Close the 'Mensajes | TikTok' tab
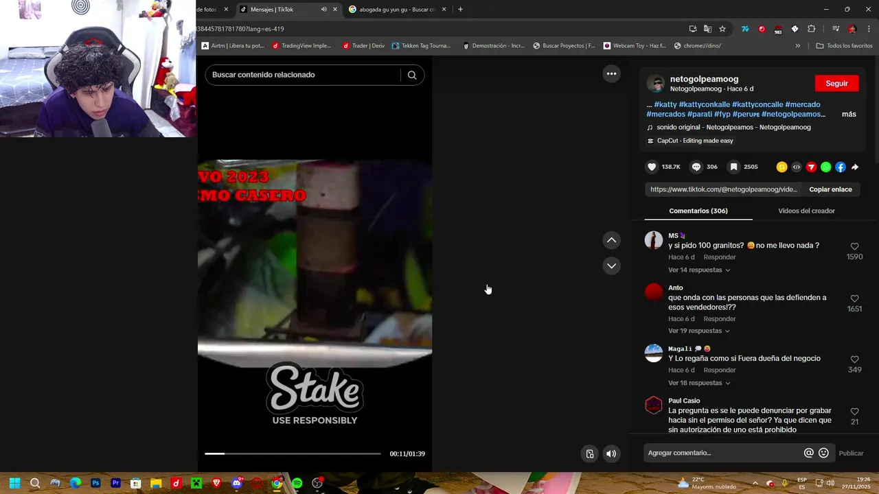 click(334, 10)
